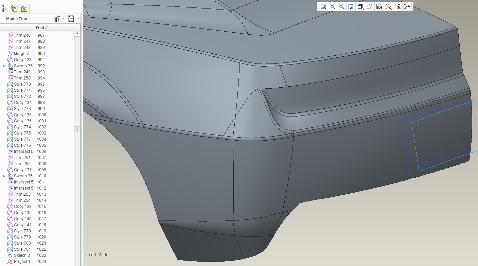Select the Style 781 feature
This screenshot has height=266, width=478.
(x=22, y=249)
